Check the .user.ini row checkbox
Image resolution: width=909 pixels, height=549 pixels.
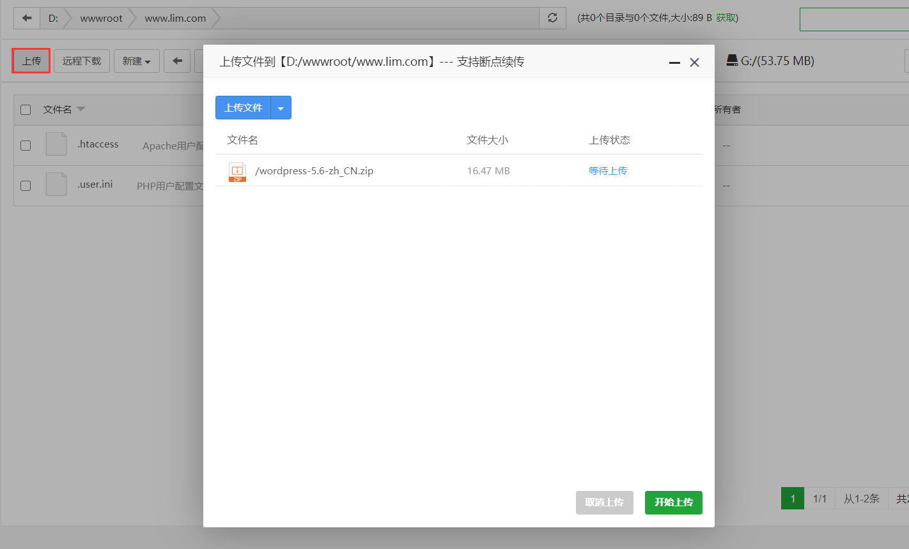tap(26, 186)
